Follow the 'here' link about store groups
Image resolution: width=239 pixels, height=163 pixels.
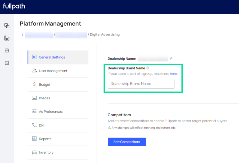(x=173, y=74)
